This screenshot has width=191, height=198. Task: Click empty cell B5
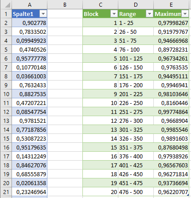point(65,49)
